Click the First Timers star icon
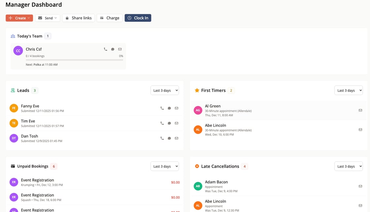 pos(197,90)
